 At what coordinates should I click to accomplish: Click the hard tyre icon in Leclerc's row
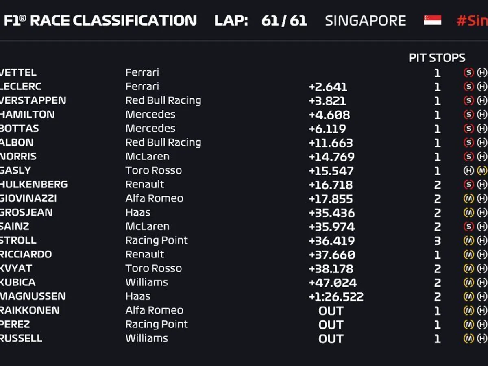point(482,87)
